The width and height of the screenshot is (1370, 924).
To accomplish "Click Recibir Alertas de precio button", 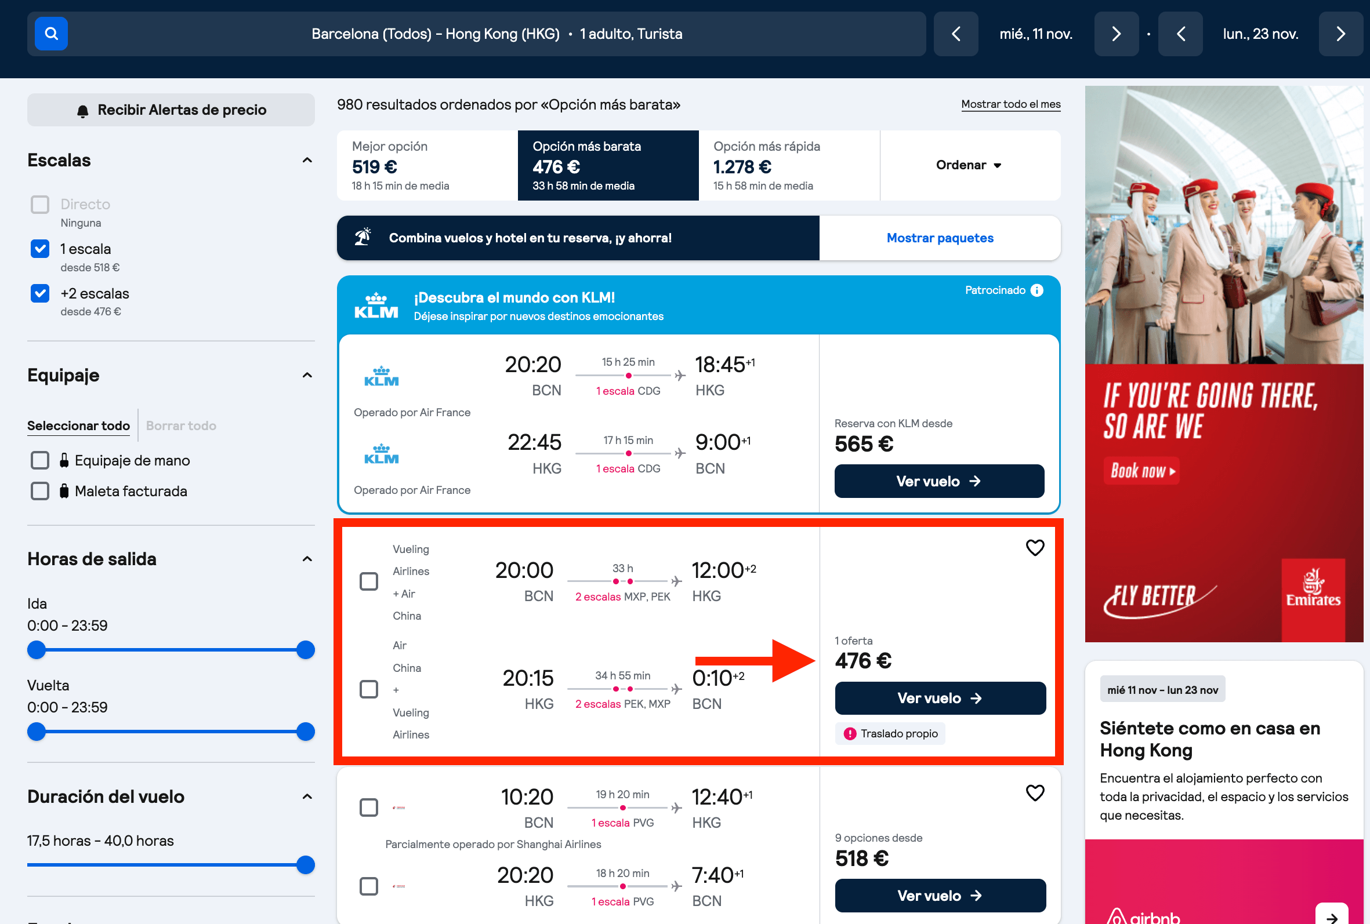I will pos(171,110).
